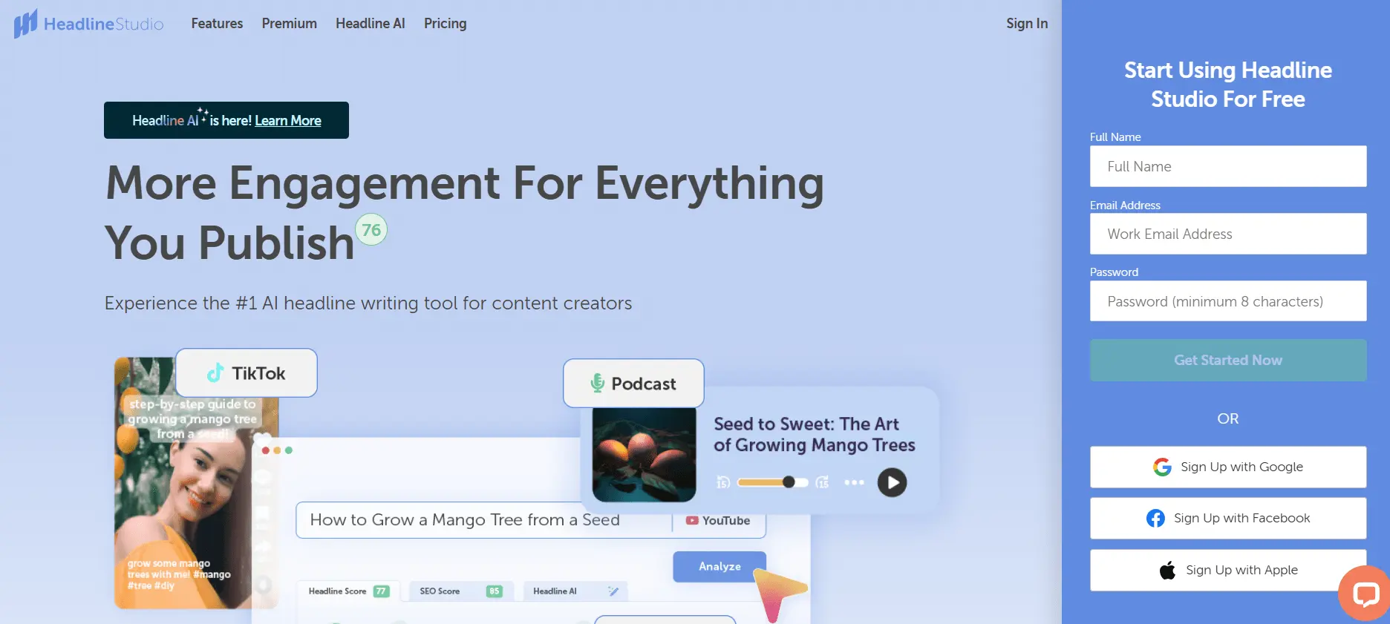
Task: Click the podcast rewind 15 seconds icon
Action: (x=723, y=482)
